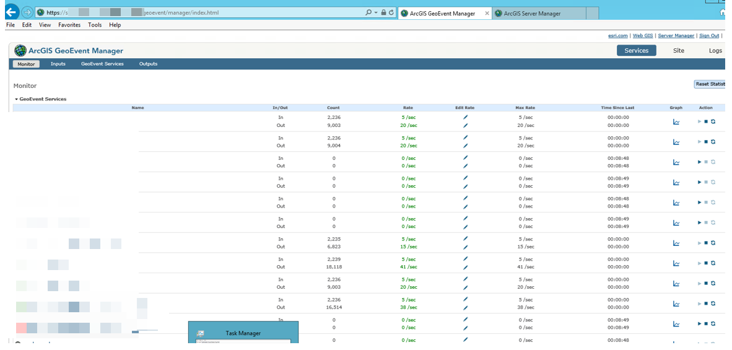Switch to ArcGIS Server Manager browser tab
732x350 pixels.
[x=539, y=14]
